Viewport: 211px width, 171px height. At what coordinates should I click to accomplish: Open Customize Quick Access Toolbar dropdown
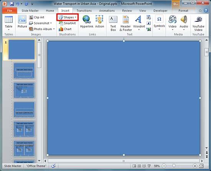tap(32, 4)
